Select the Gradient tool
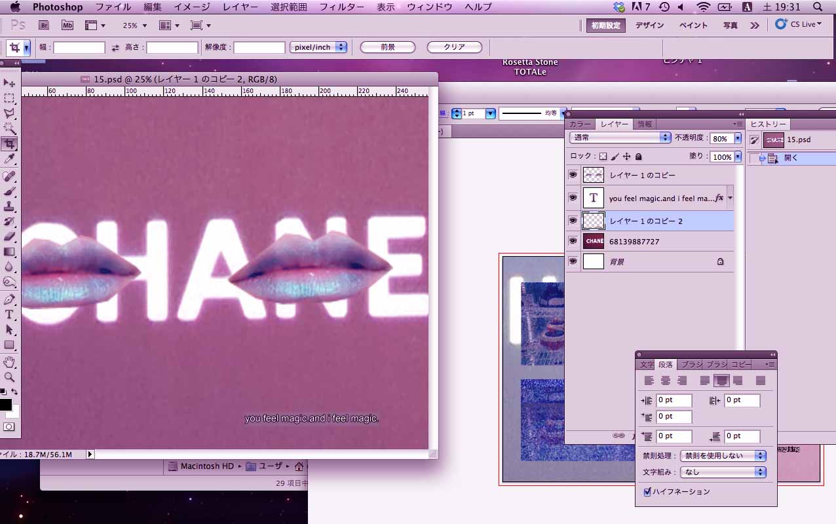Screen dimensions: 836x524 pos(9,252)
